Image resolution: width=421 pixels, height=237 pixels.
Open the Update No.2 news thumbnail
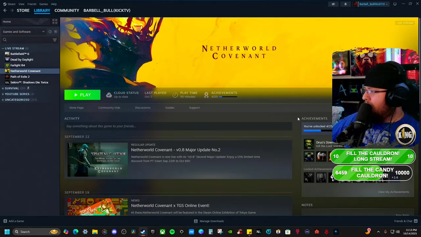(98, 160)
